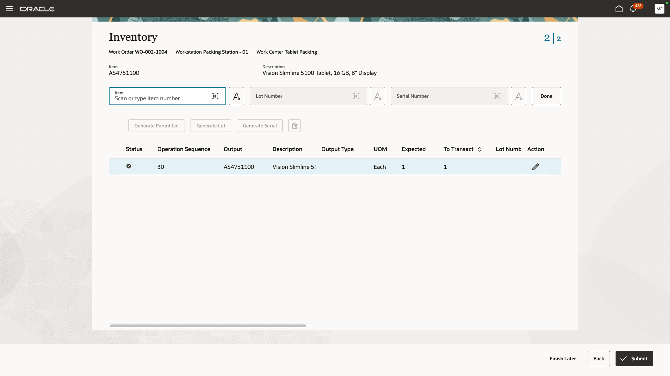The width and height of the screenshot is (670, 376).
Task: Click the Back button
Action: click(x=598, y=359)
